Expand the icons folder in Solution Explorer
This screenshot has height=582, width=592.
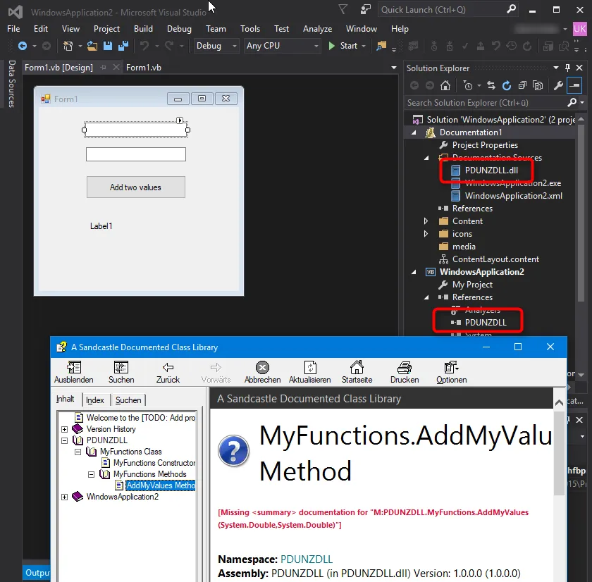pos(426,234)
